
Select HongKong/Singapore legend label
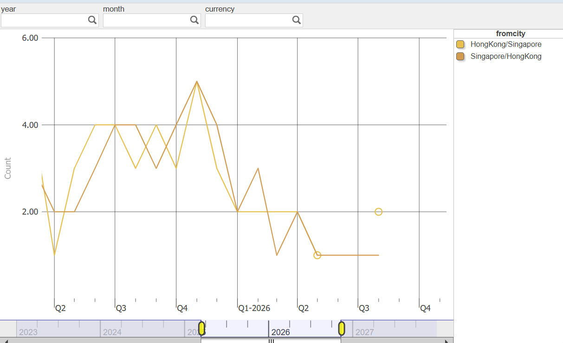tap(506, 44)
